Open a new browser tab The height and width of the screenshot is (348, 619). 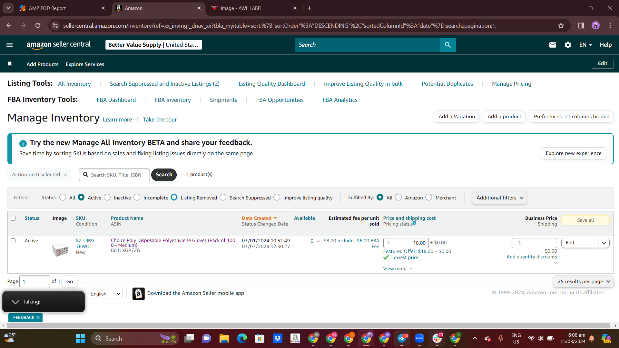click(309, 8)
